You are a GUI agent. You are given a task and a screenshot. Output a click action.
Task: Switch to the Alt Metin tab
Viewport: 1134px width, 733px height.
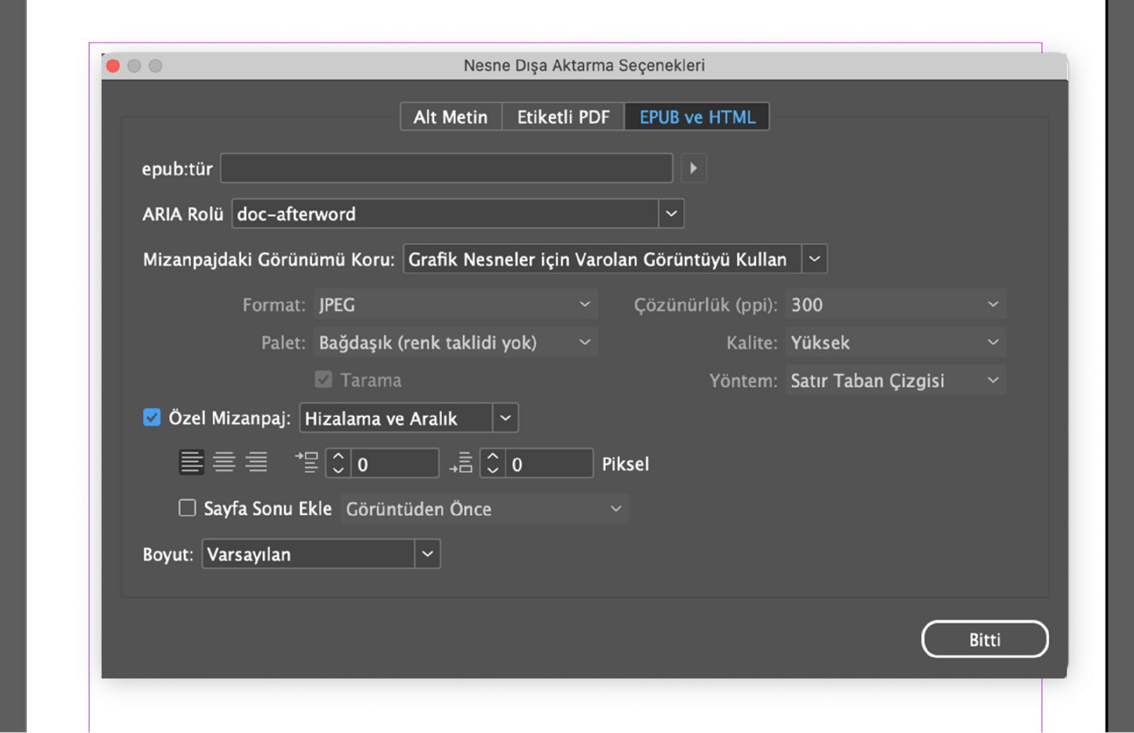(450, 116)
